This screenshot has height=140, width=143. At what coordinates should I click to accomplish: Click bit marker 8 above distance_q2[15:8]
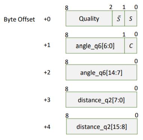(67, 116)
